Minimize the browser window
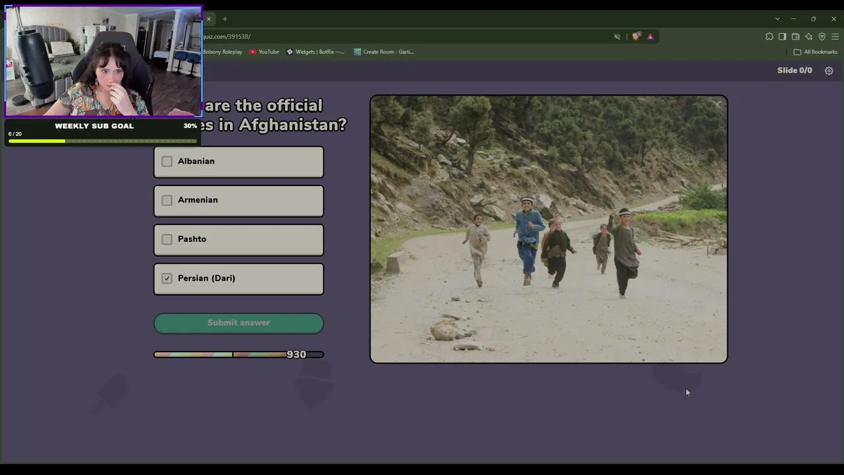844x475 pixels. point(793,19)
